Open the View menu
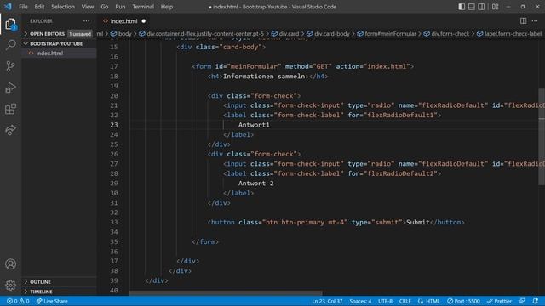This screenshot has width=545, height=306. (88, 7)
